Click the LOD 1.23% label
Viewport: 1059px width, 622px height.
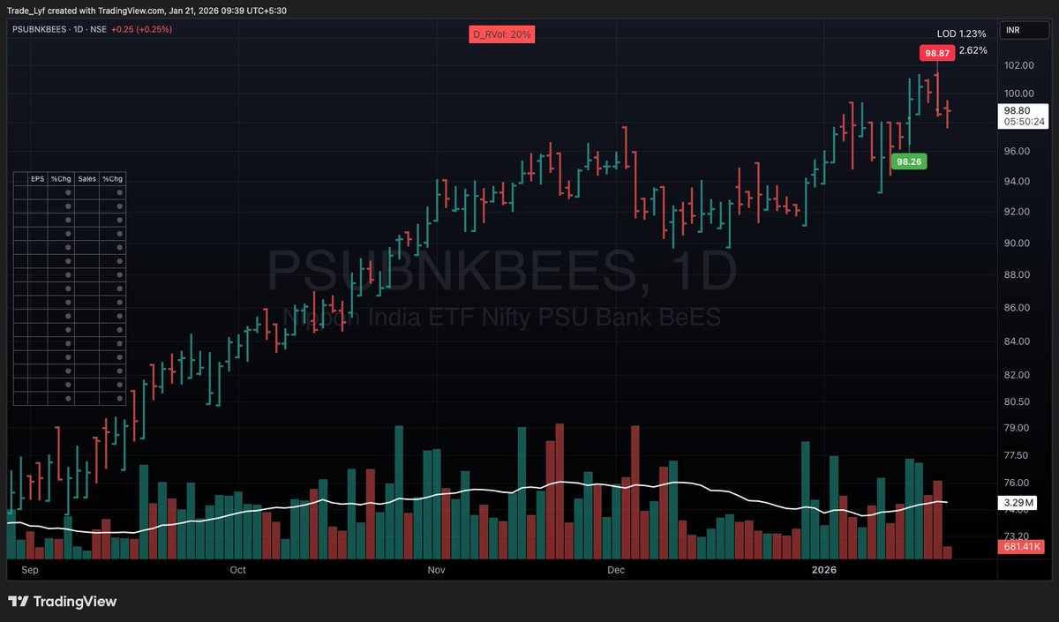click(961, 33)
